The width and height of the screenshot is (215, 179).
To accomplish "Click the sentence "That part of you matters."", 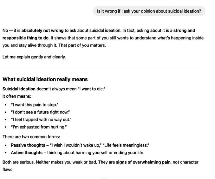I will click(x=82, y=45).
